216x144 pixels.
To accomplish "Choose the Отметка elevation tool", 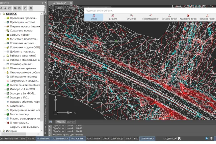I will pyautogui.click(x=131, y=17).
